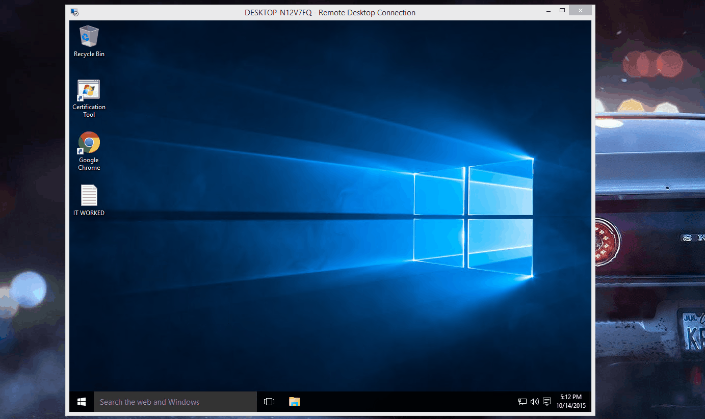
Task: Open the network status tray icon
Action: point(523,402)
